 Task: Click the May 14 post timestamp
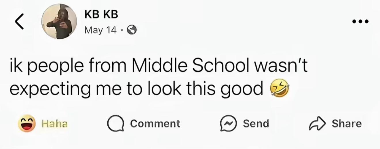click(100, 30)
